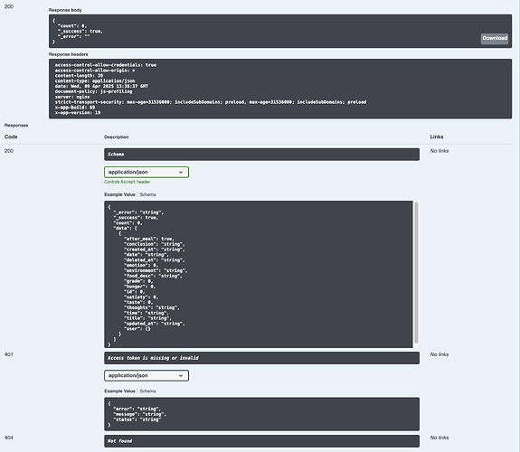Click "message": "string" in 401 example

(x=139, y=414)
